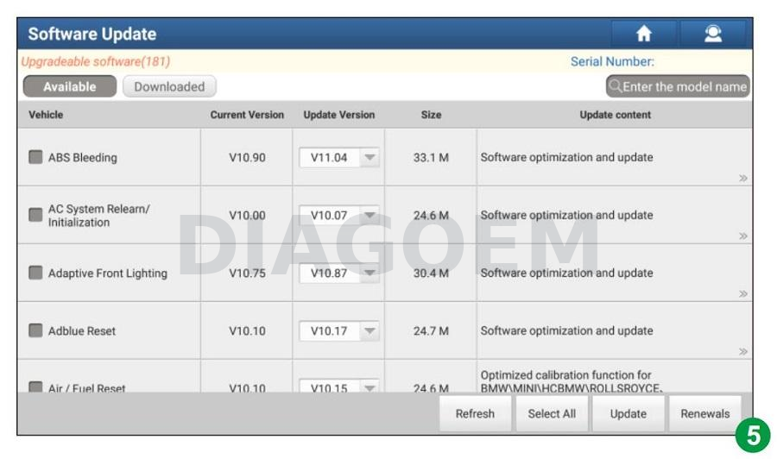This screenshot has height=459, width=777.
Task: Click the Update Version column header
Action: [339, 115]
